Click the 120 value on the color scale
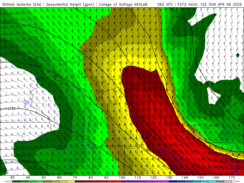This screenshot has width=244, height=183. click(x=153, y=178)
